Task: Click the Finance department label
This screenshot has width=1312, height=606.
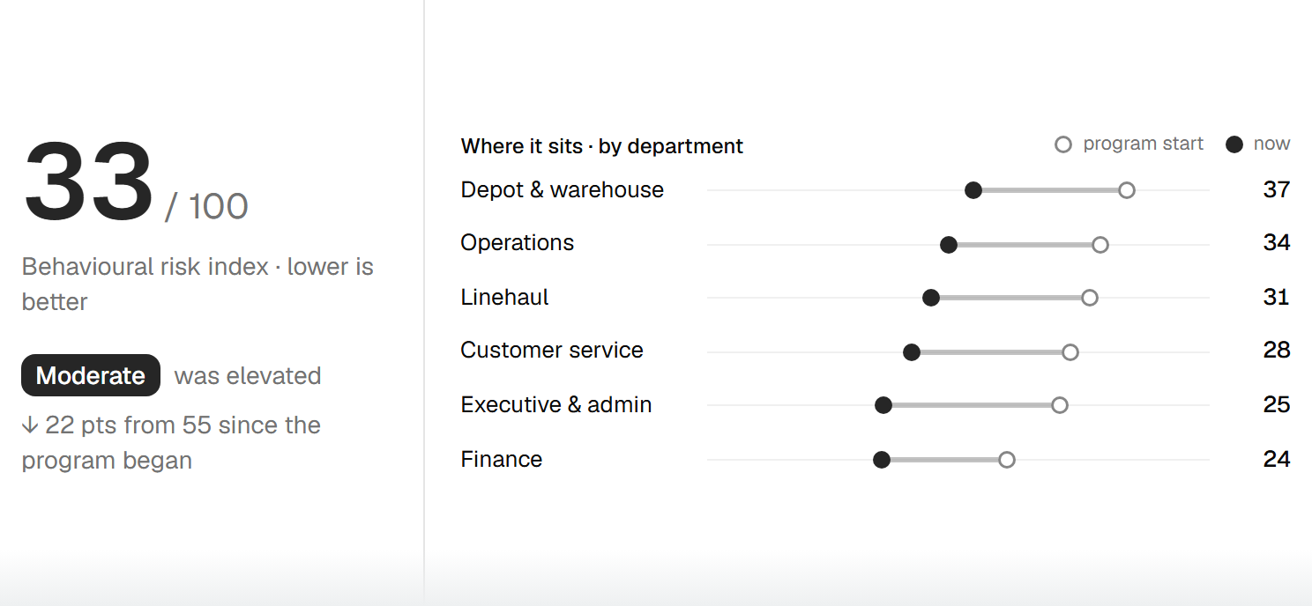Action: pos(501,459)
